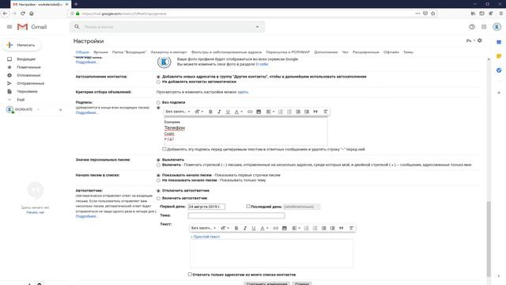Toggle bold in the signature editor toolbar
Image resolution: width=506 pixels, height=285 pixels.
pyautogui.click(x=210, y=112)
